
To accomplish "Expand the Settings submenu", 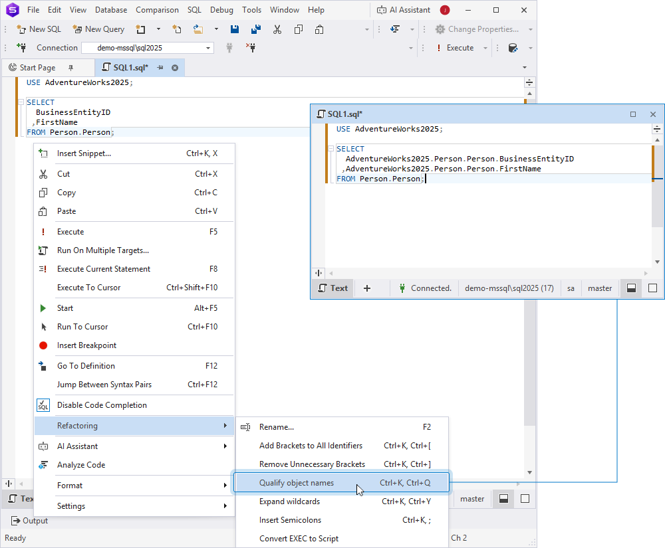I will coord(134,506).
